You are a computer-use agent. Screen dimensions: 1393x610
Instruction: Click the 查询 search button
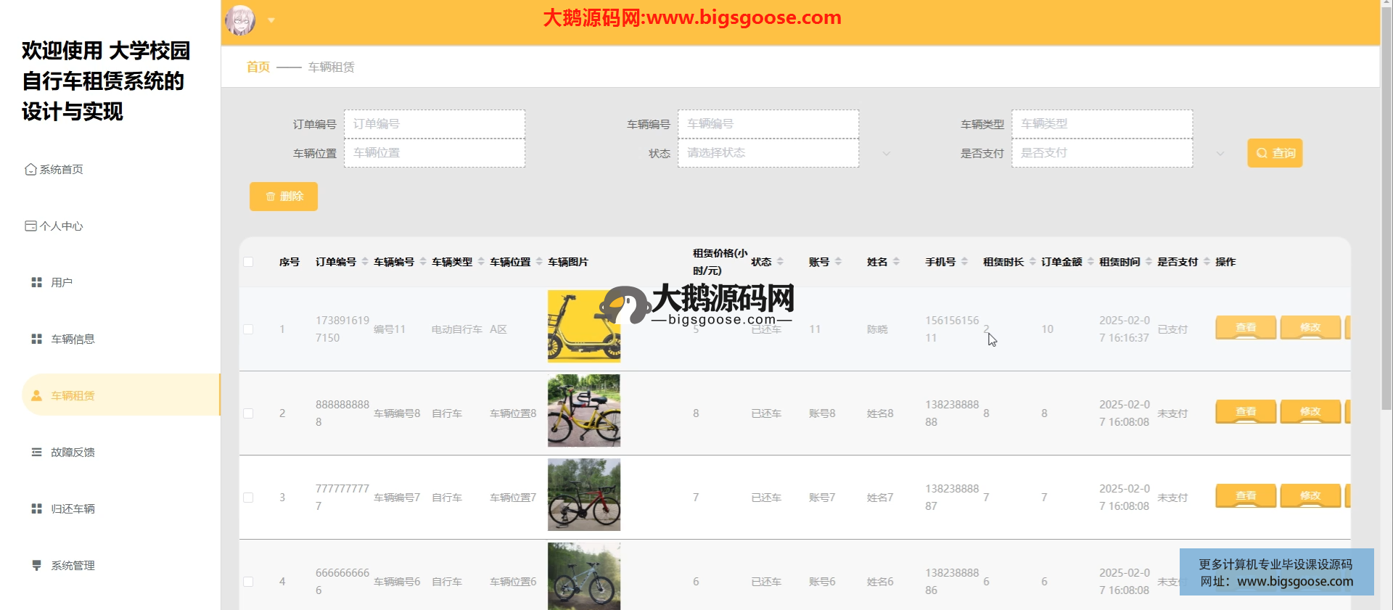point(1275,153)
